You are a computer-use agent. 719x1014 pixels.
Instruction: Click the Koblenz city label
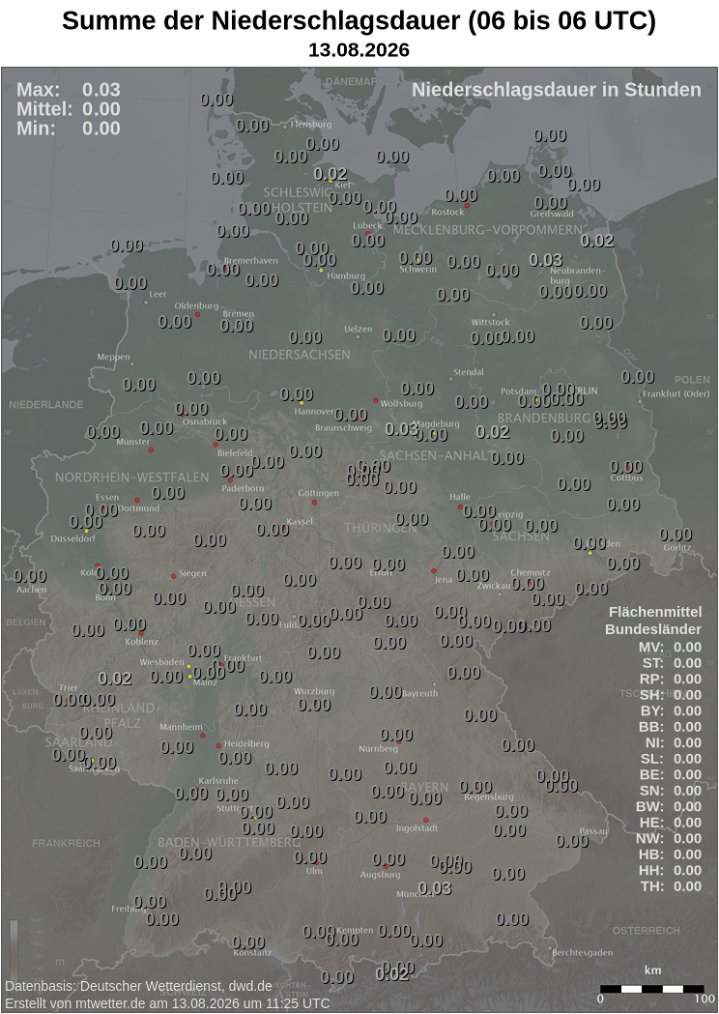click(x=142, y=642)
